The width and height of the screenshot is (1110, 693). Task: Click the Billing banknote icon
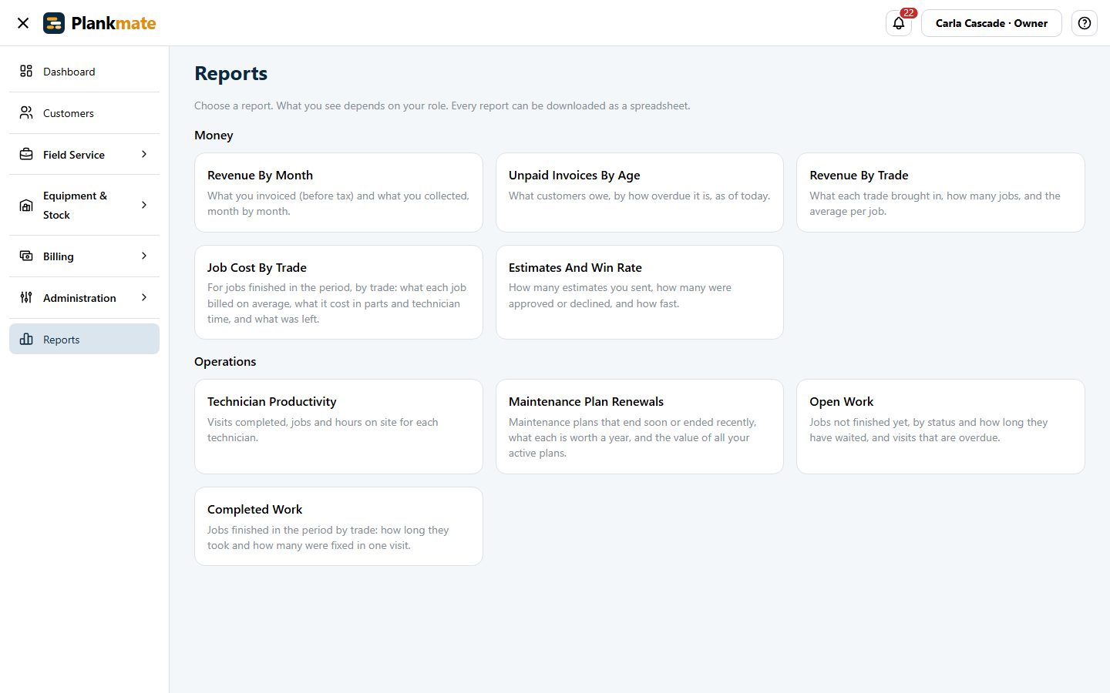click(x=26, y=256)
